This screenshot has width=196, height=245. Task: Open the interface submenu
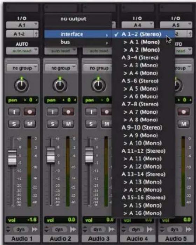click(78, 34)
